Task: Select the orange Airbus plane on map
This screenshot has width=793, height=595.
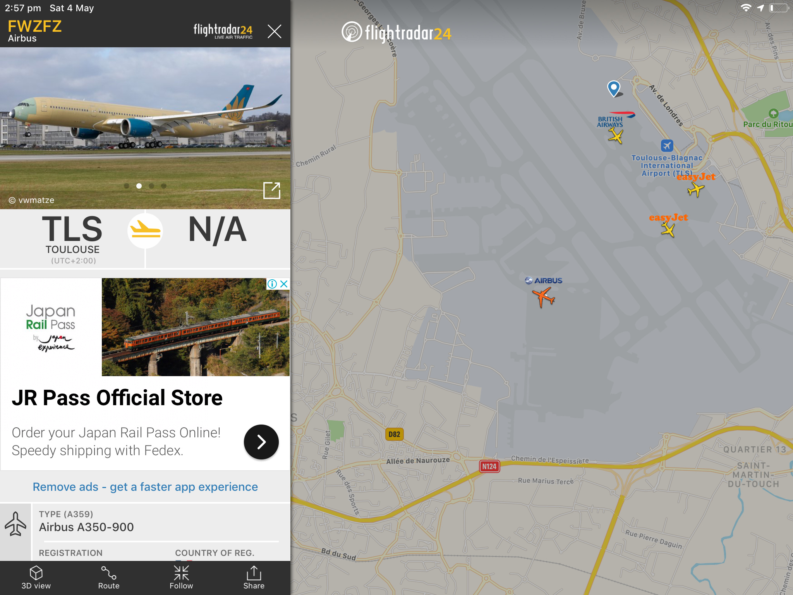Action: (544, 297)
